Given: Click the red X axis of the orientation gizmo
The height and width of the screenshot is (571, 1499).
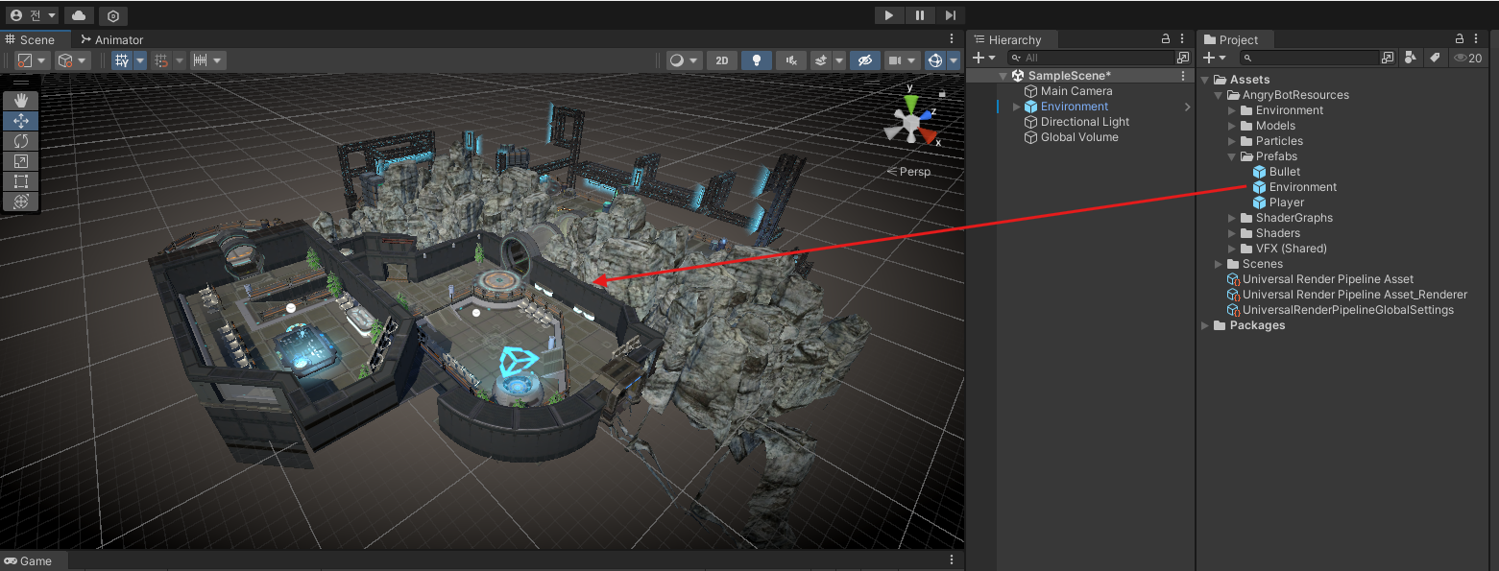Looking at the screenshot, I should point(928,135).
